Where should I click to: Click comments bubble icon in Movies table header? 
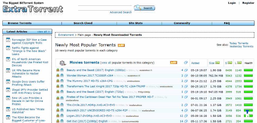pyautogui.click(x=186, y=63)
